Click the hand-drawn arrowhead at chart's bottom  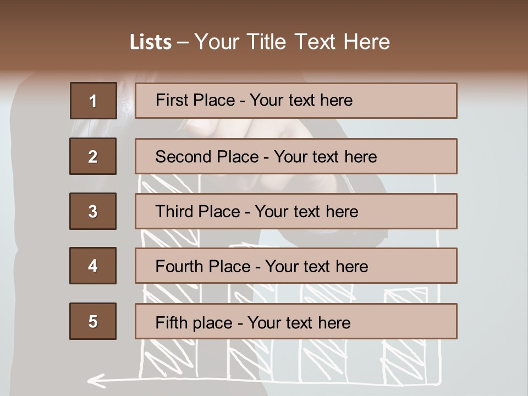coord(96,379)
